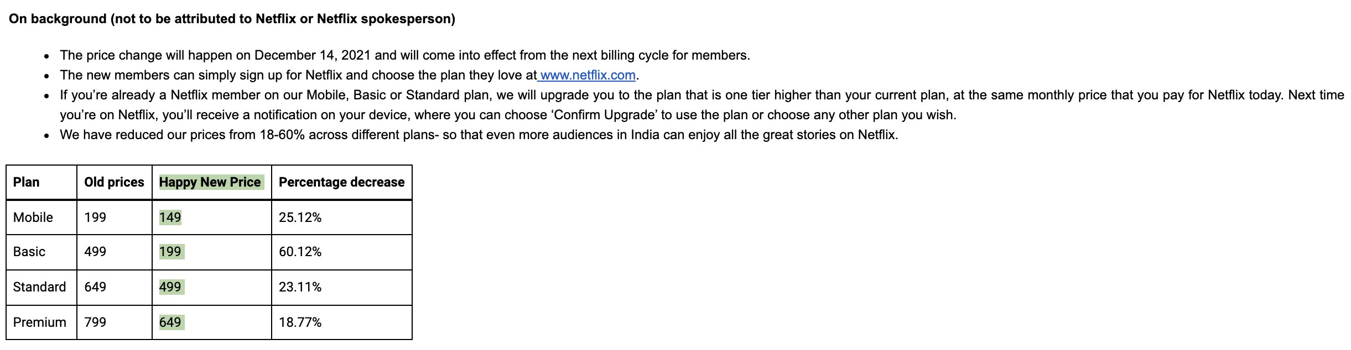
Task: Click the 23.11% percentage cell
Action: [300, 287]
